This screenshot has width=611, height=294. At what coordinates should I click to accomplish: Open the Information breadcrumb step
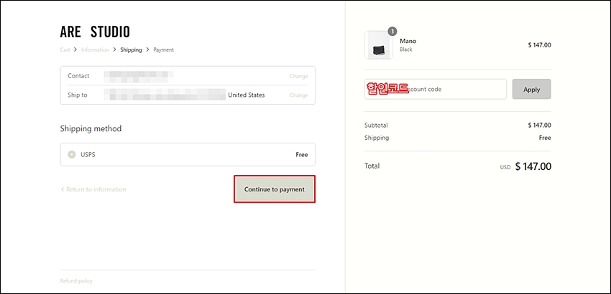click(95, 49)
